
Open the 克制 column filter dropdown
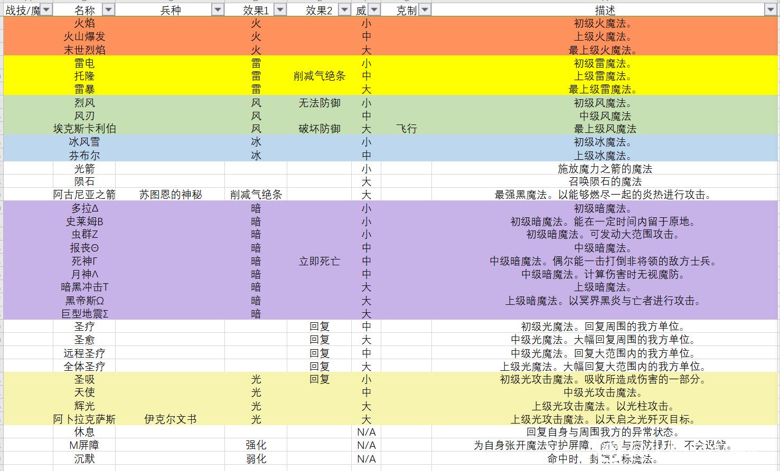click(x=425, y=10)
